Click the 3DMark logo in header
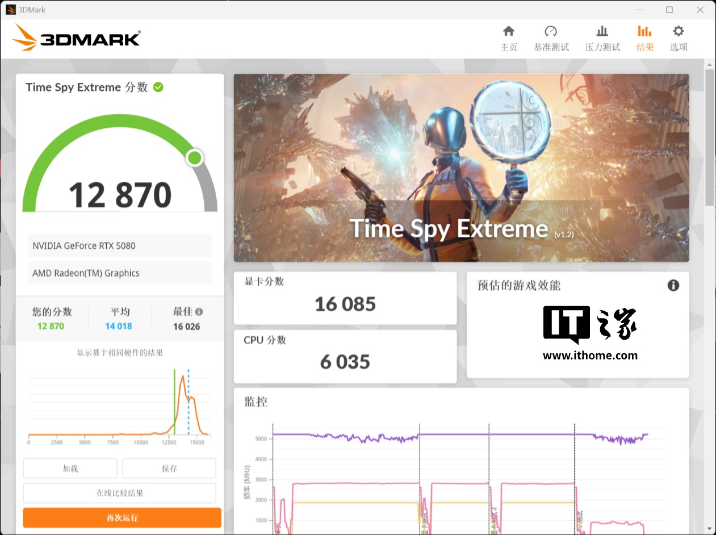 pos(76,38)
